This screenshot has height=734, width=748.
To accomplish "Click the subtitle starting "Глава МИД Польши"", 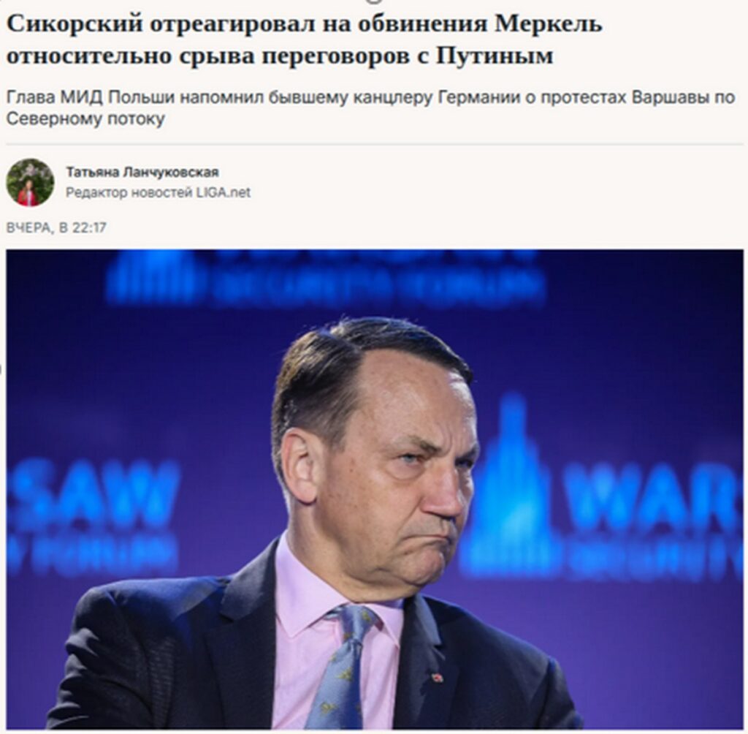I will pos(370,107).
